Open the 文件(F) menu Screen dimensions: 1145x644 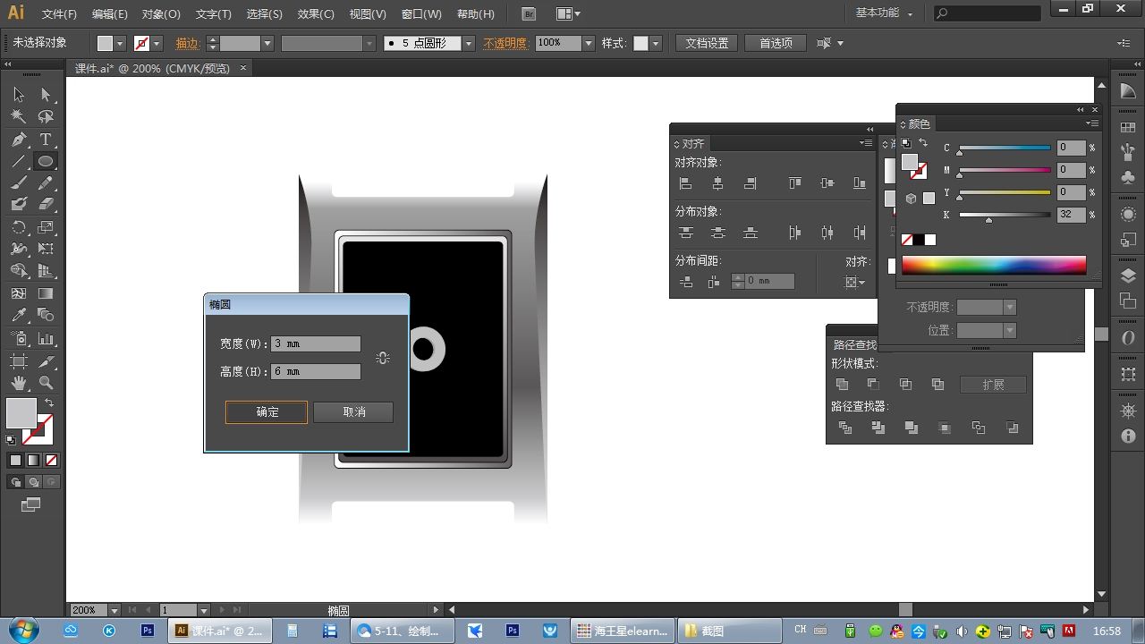(x=60, y=14)
